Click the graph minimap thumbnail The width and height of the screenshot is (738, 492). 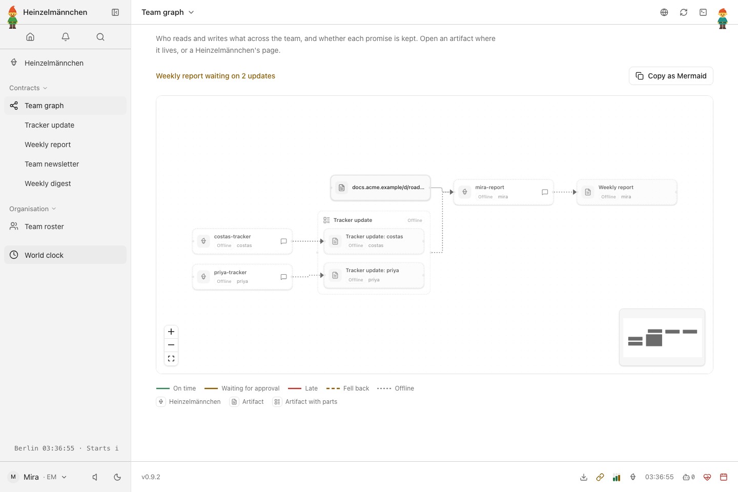662,337
